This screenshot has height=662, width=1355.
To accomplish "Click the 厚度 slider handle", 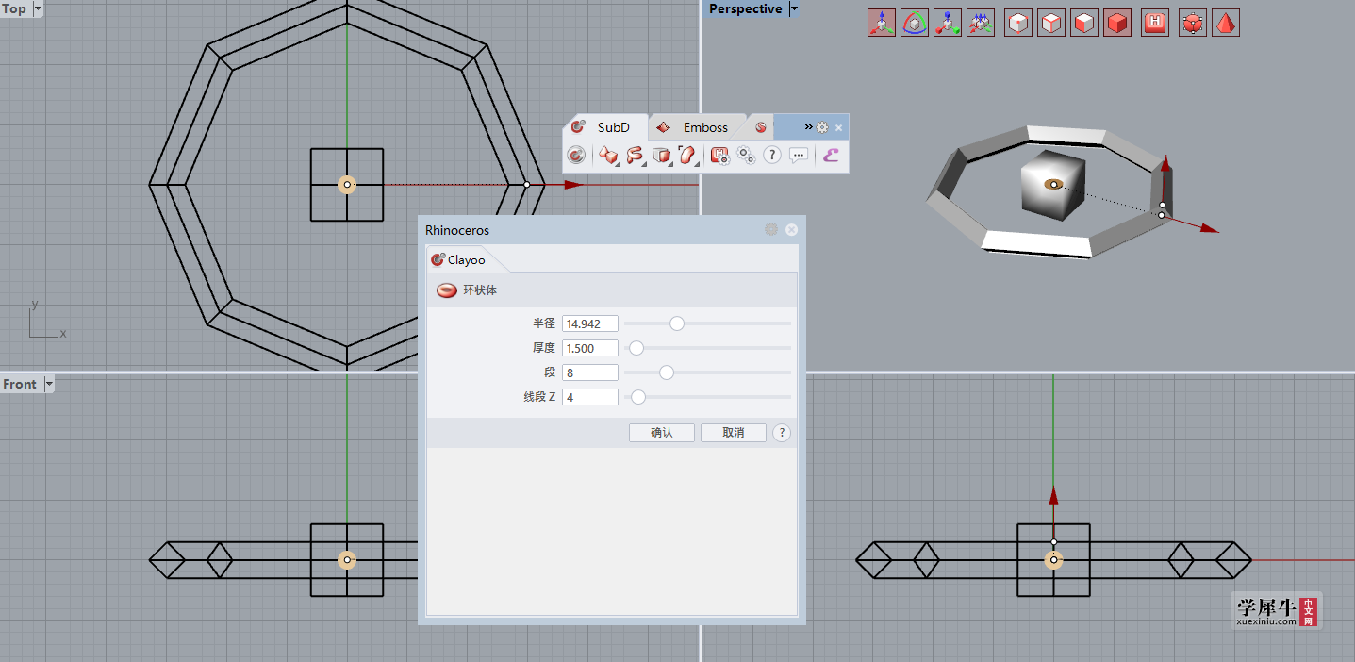I will coord(636,348).
